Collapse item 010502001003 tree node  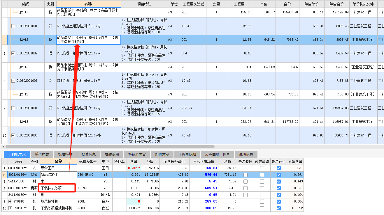13,81
